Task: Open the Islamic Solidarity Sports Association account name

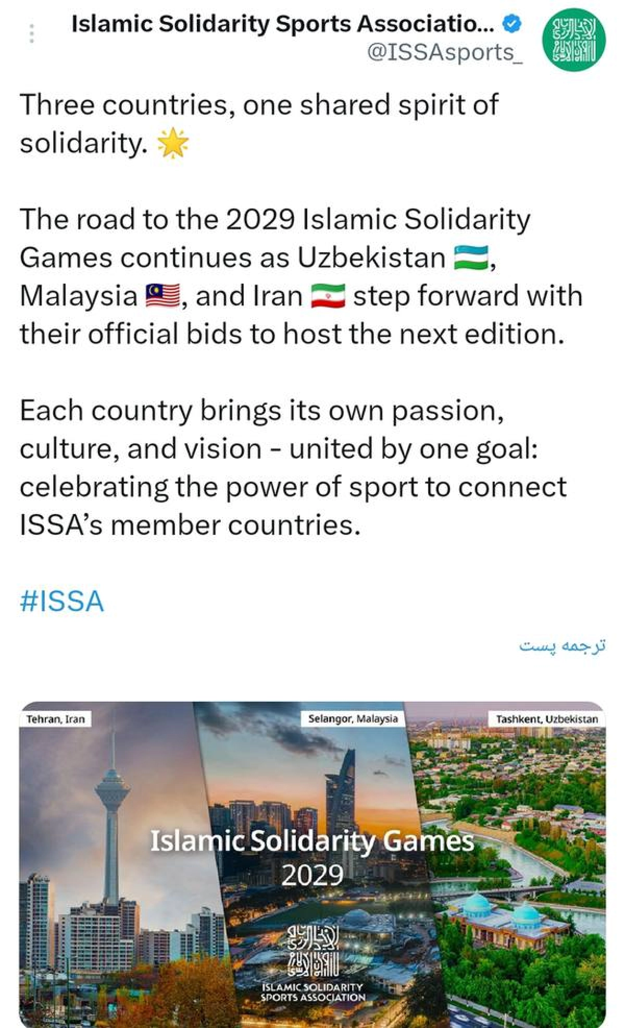Action: 283,24
